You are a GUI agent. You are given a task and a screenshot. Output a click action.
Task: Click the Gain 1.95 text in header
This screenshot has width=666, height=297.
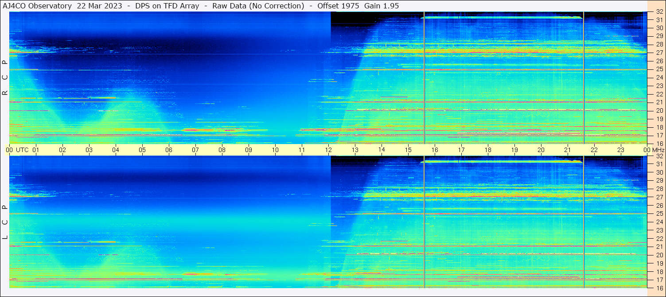tap(381, 6)
